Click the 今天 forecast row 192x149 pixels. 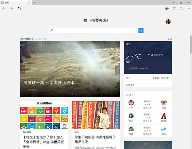pyautogui.click(x=148, y=78)
